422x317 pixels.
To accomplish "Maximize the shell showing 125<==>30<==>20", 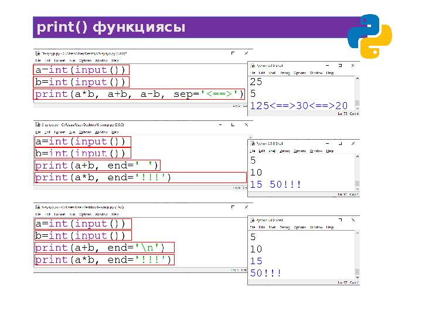I will [x=340, y=66].
